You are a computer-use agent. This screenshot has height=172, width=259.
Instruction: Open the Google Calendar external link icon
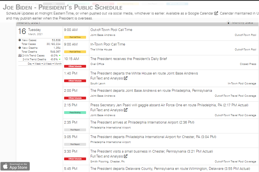(216, 13)
